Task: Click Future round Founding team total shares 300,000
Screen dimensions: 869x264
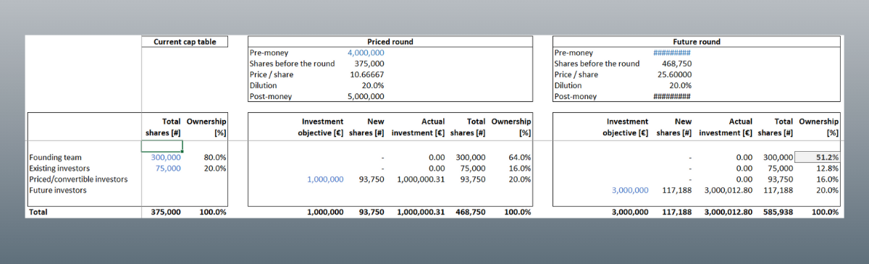Action: point(778,157)
